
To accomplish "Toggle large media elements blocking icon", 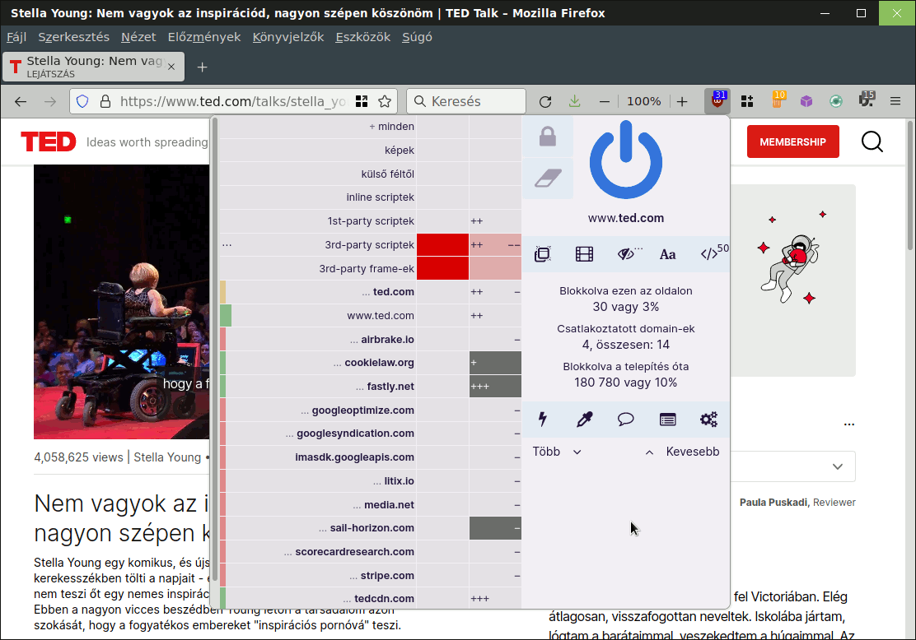I will point(584,254).
